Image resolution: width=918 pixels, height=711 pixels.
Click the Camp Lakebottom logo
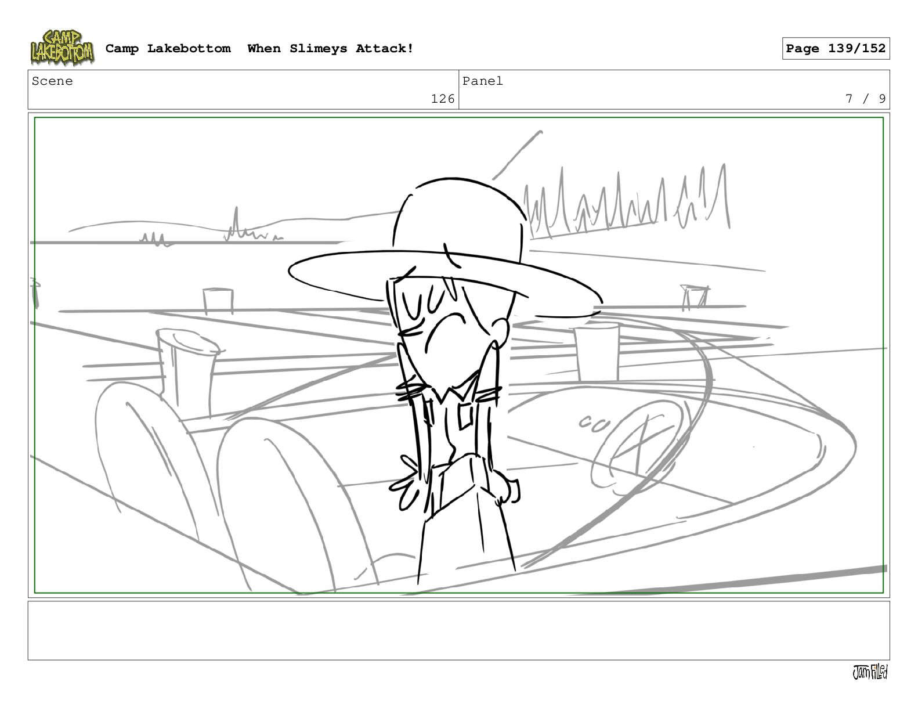[62, 48]
